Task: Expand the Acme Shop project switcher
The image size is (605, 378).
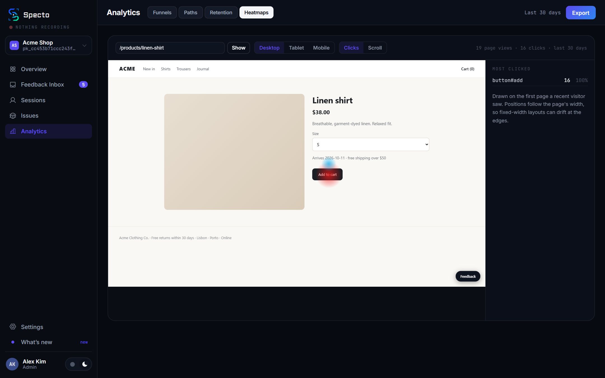Action: pos(48,45)
